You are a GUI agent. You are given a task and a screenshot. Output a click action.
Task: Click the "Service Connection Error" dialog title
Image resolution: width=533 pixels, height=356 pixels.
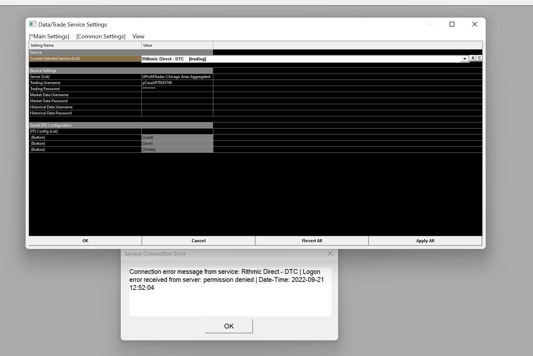click(x=155, y=254)
